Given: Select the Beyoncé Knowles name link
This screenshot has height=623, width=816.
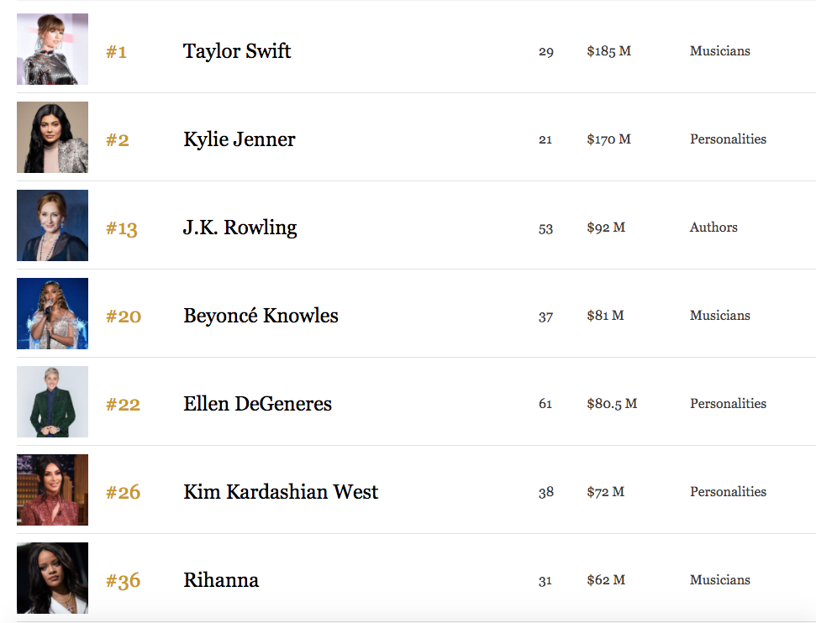Looking at the screenshot, I should click(x=261, y=316).
